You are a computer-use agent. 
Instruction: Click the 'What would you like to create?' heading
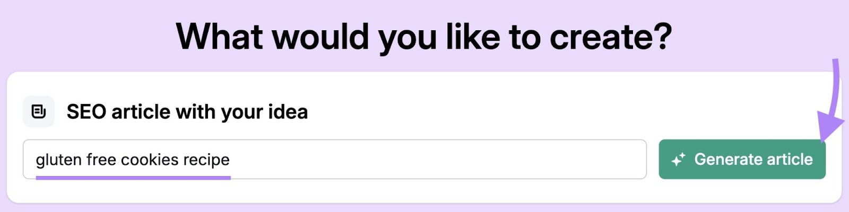pos(424,37)
